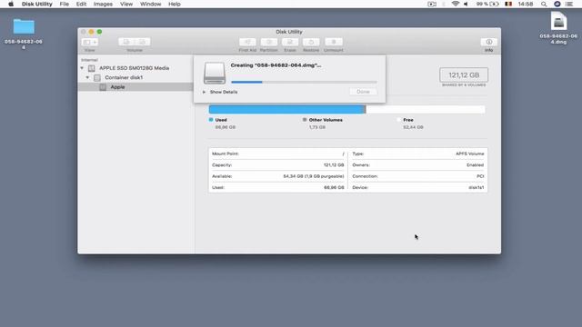This screenshot has width=582, height=327.
Task: Click the Siri icon in menu bar
Action: click(x=557, y=4)
